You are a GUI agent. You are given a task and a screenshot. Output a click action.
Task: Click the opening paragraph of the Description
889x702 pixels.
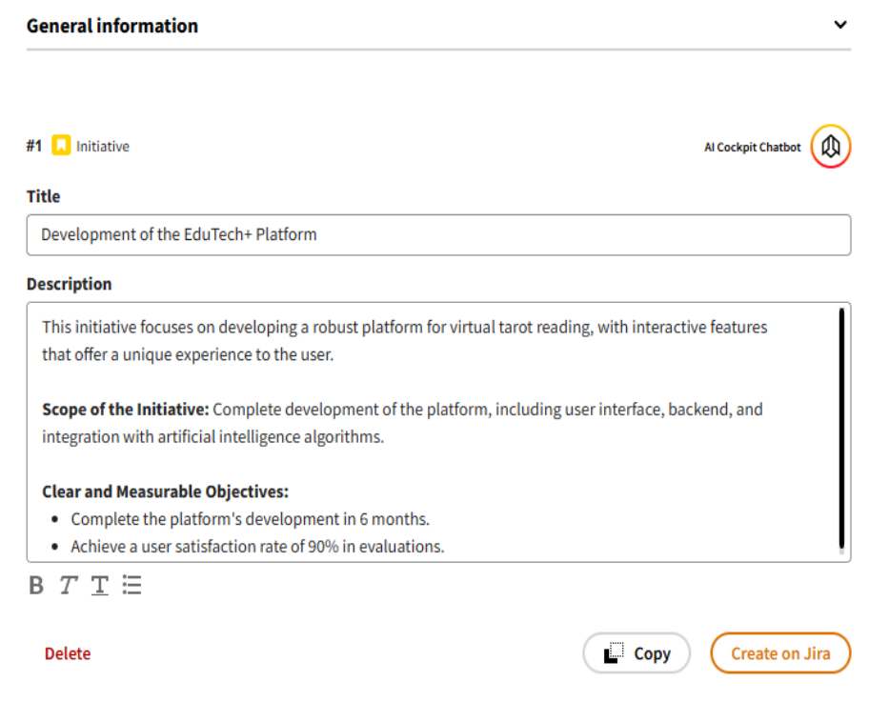coord(404,341)
